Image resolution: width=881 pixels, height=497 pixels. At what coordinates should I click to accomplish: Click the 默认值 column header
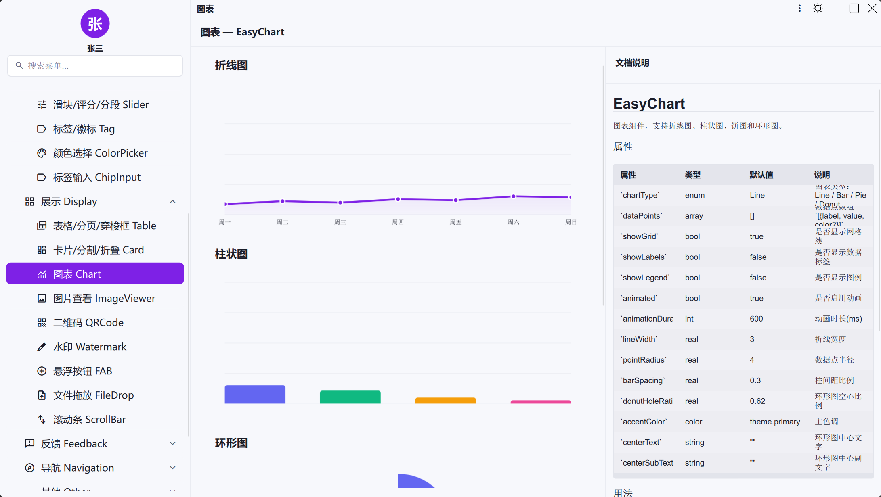pyautogui.click(x=761, y=175)
